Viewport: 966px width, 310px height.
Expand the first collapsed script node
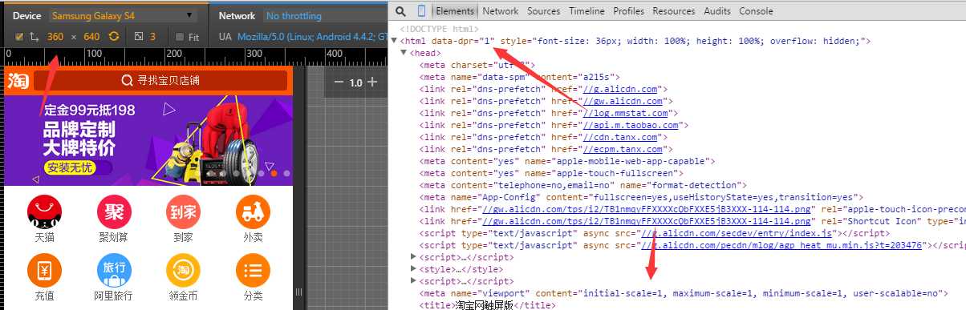click(x=414, y=257)
